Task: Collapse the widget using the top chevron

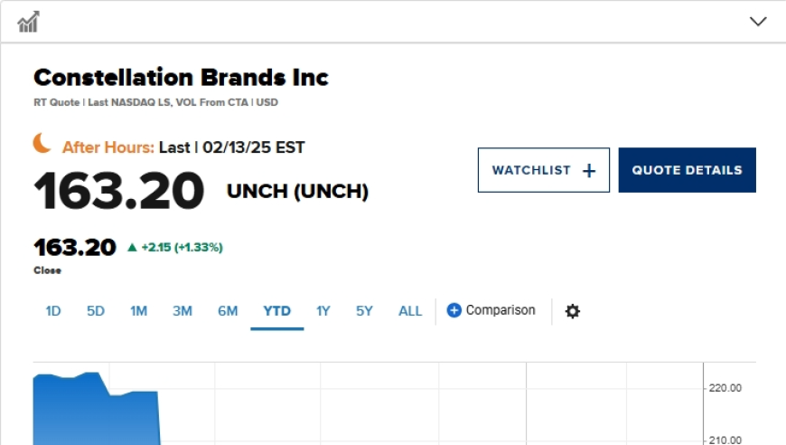Action: pyautogui.click(x=758, y=21)
